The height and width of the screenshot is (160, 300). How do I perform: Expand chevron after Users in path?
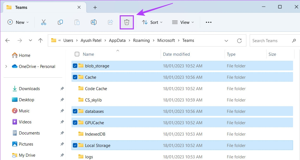77,40
